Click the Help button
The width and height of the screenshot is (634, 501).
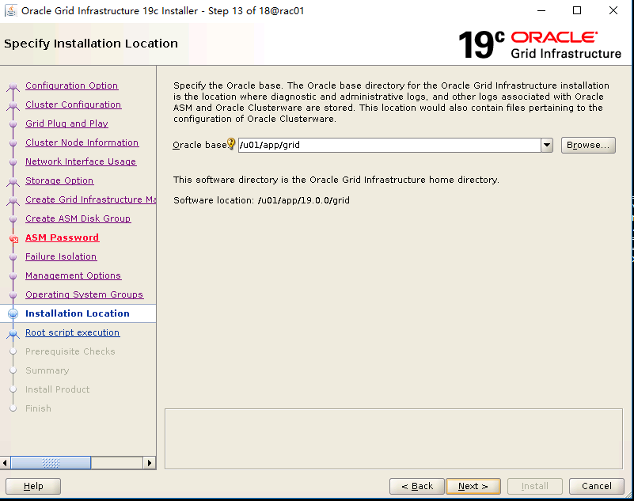pyautogui.click(x=33, y=486)
